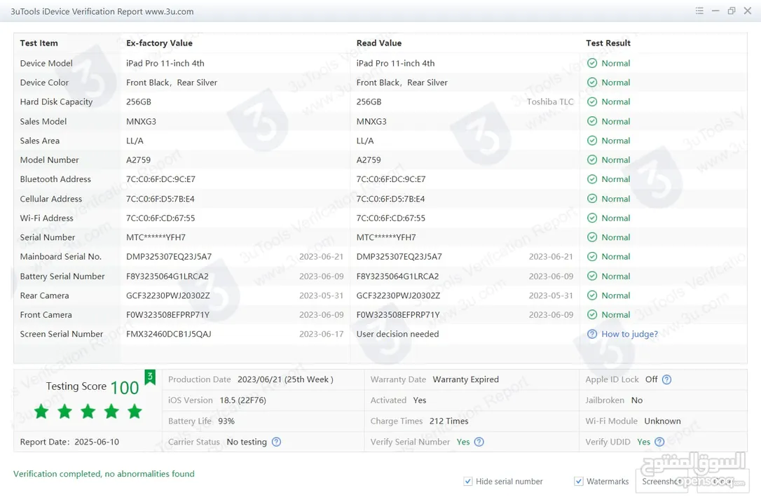Click the green 3uTools badge beside Testing Score
The width and height of the screenshot is (761, 504).
click(x=150, y=377)
